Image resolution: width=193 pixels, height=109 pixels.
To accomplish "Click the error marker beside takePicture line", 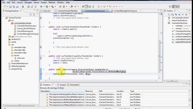I will 41,74.
